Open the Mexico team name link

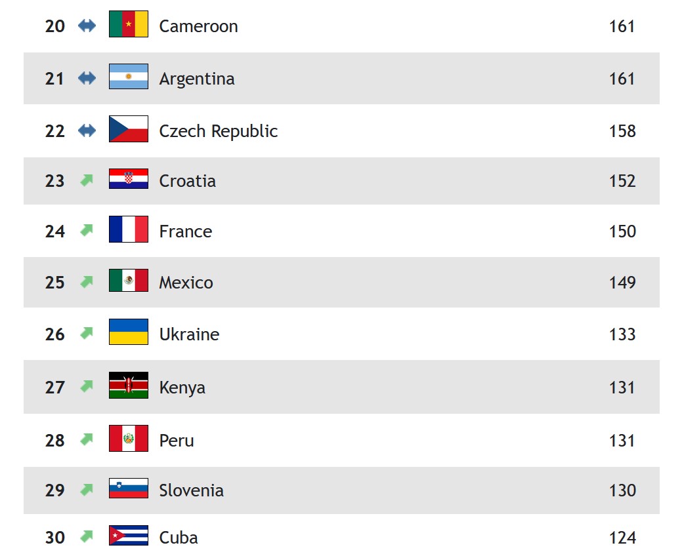pyautogui.click(x=186, y=283)
